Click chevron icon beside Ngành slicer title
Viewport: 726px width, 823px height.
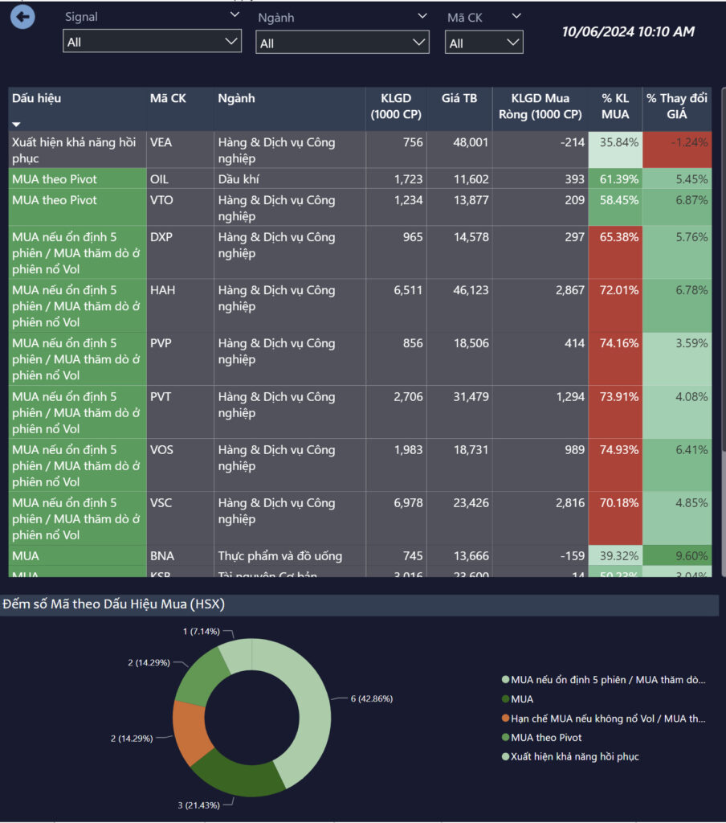[422, 15]
